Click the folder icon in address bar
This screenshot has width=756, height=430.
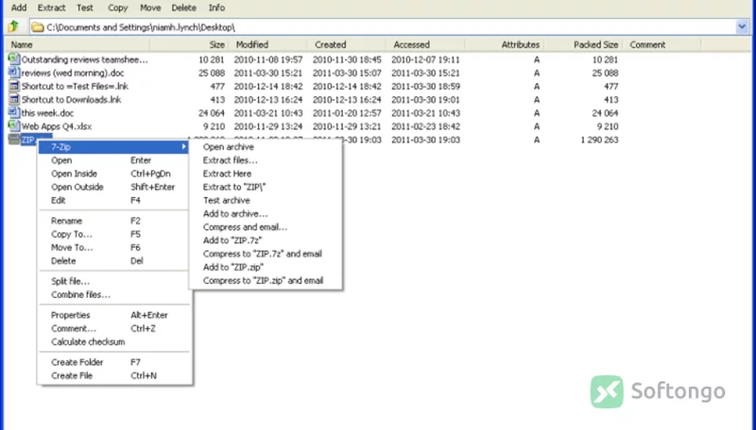(x=38, y=27)
